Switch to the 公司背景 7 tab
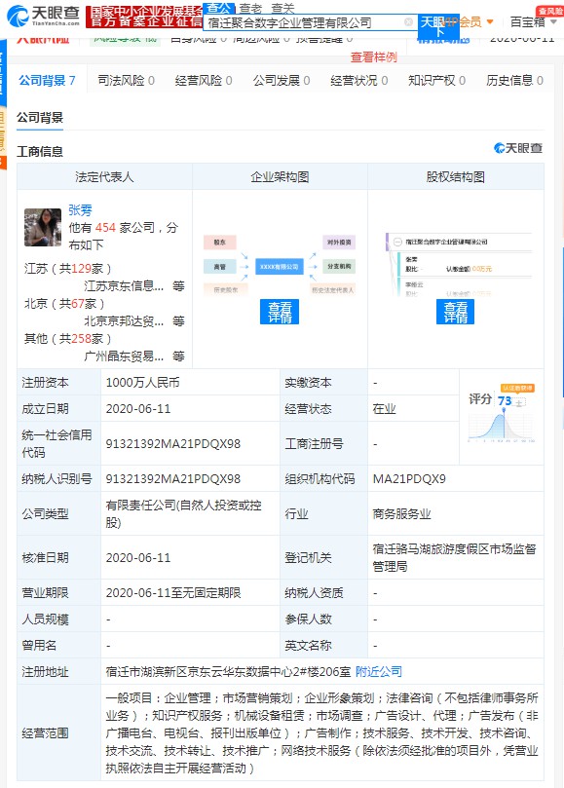 48,81
